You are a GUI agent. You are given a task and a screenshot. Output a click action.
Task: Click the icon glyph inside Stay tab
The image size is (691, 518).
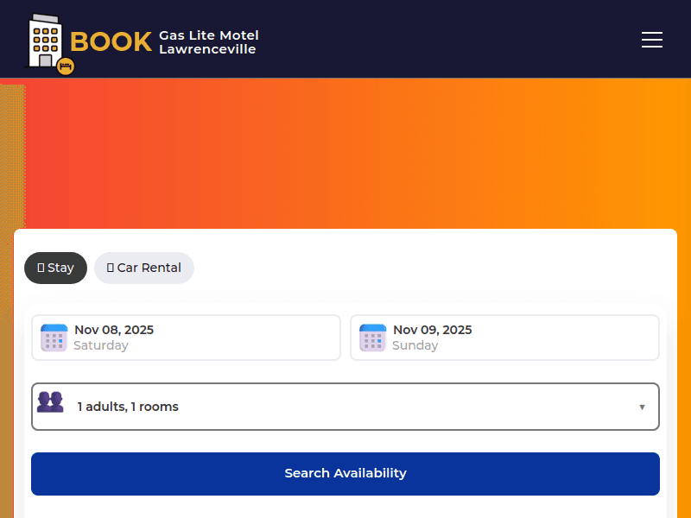coord(41,268)
